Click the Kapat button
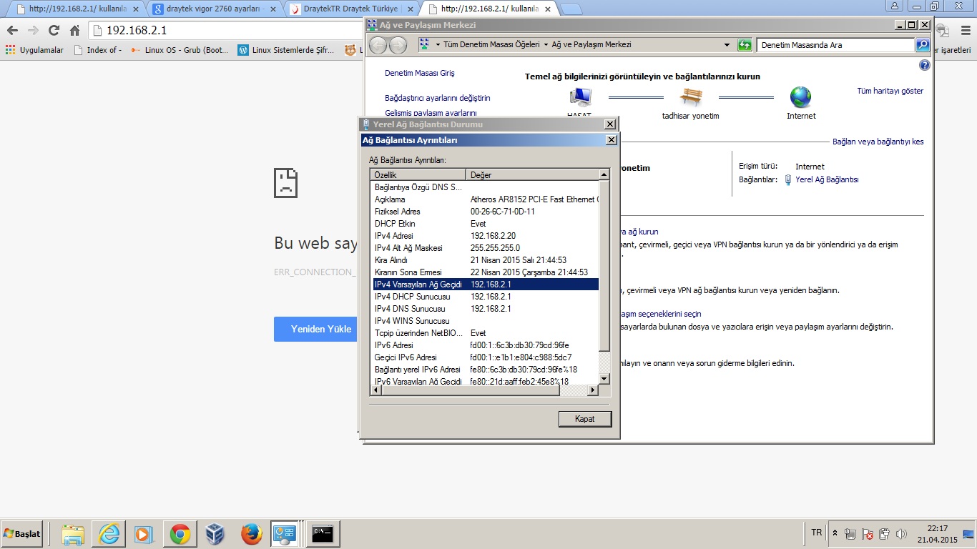Viewport: 977px width, 549px height. (x=584, y=419)
